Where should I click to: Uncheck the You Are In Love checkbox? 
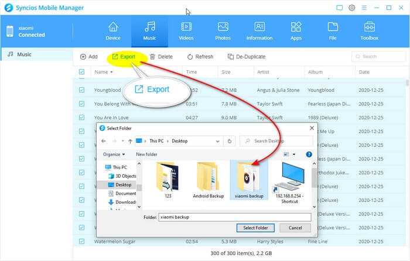81,118
